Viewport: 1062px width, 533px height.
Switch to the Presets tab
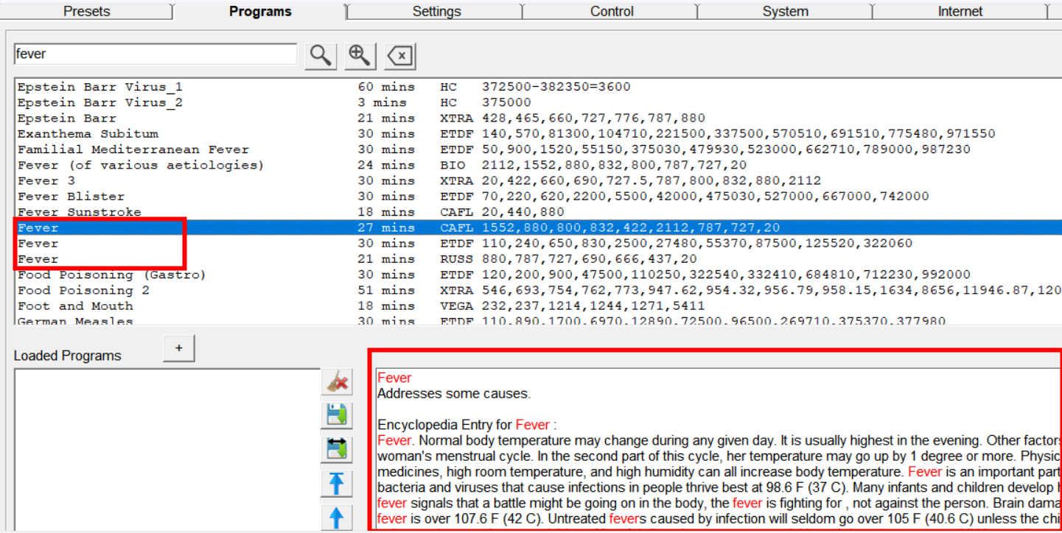pyautogui.click(x=87, y=11)
